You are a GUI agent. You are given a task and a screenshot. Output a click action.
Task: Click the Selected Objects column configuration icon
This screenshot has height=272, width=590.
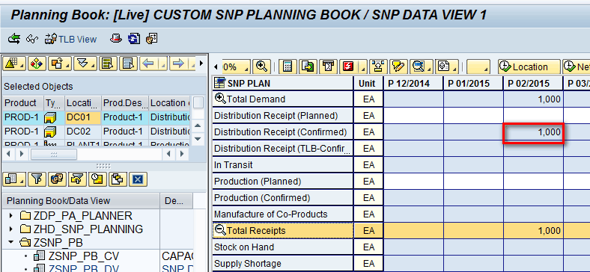(198, 102)
